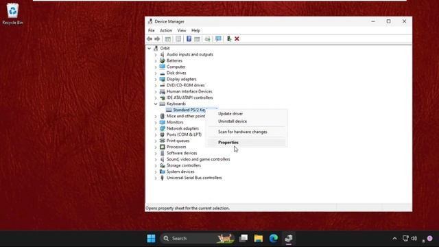Click the Back arrow in Device Manager toolbar

(150, 39)
